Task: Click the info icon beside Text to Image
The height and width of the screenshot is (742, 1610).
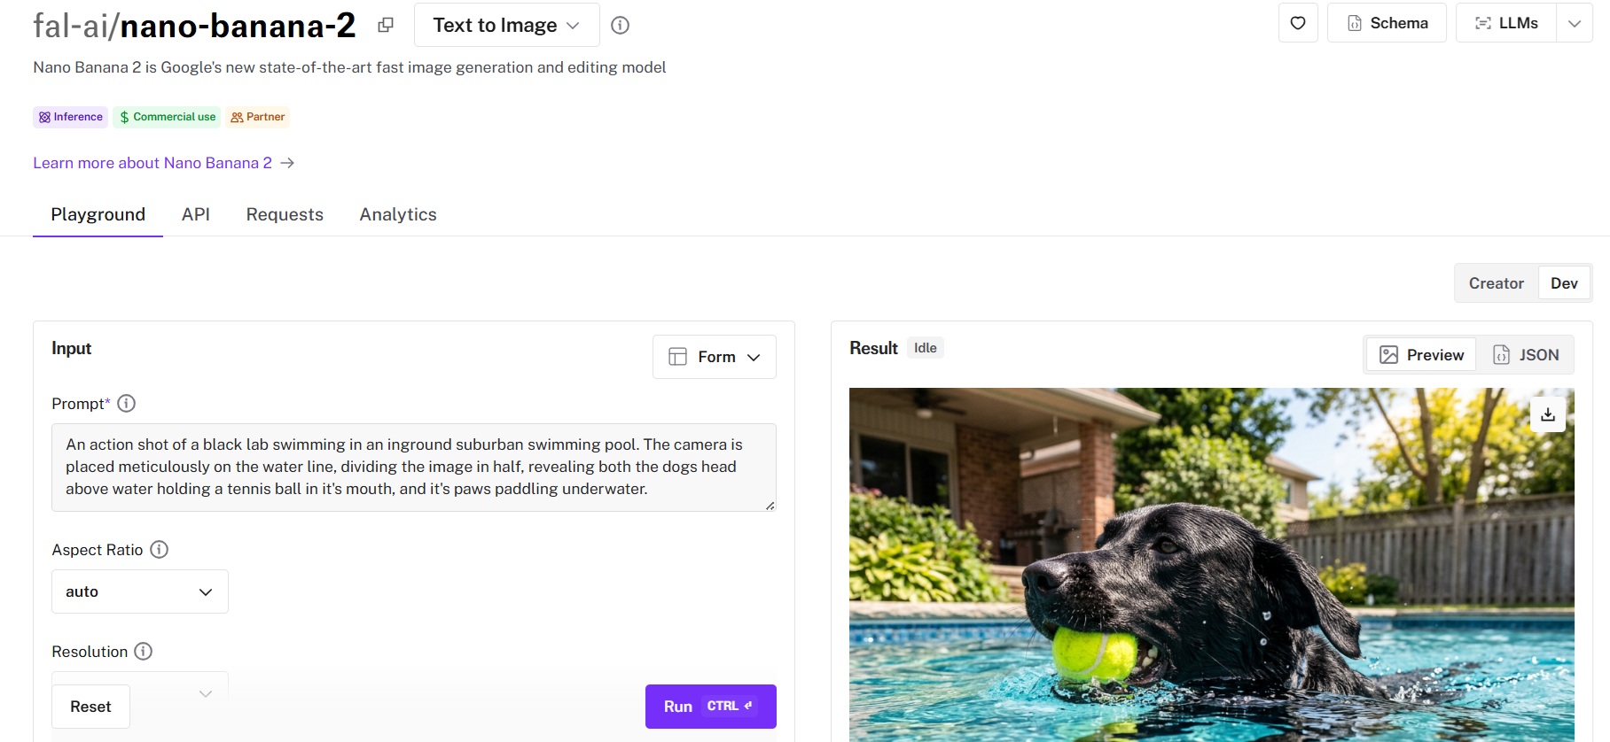Action: point(620,26)
